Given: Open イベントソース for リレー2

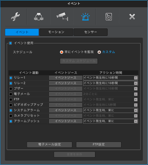Looking at the screenshot, I should click(x=65, y=83).
